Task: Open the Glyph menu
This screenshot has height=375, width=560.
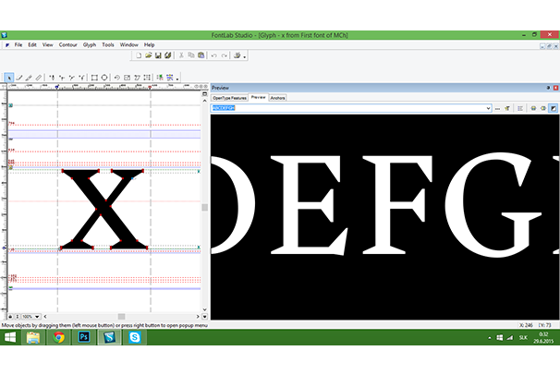Action: coord(90,44)
